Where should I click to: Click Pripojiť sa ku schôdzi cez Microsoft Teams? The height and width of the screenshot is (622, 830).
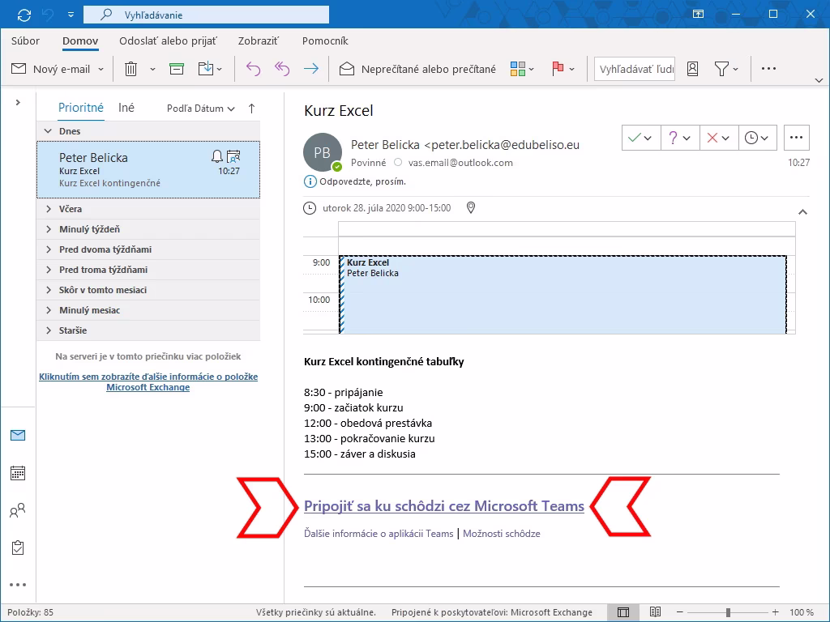pyautogui.click(x=444, y=506)
